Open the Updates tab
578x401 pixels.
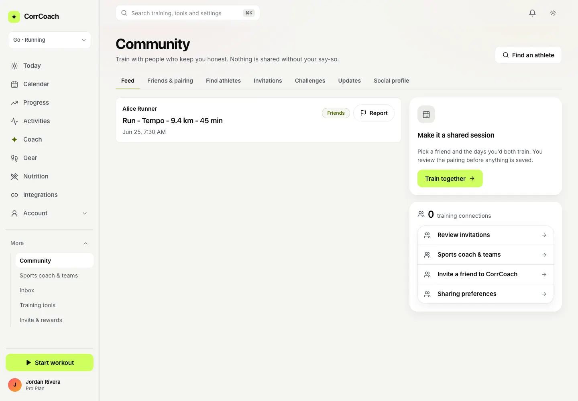pyautogui.click(x=350, y=81)
